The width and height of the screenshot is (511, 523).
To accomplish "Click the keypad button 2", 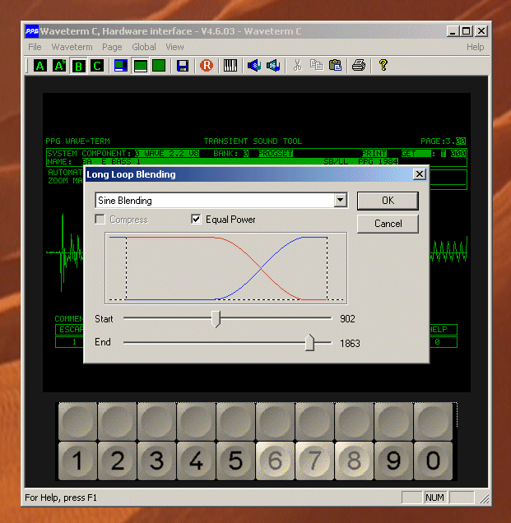I will point(117,461).
